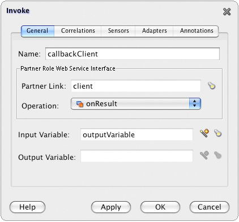Switch to the Annotations tab

point(197,31)
